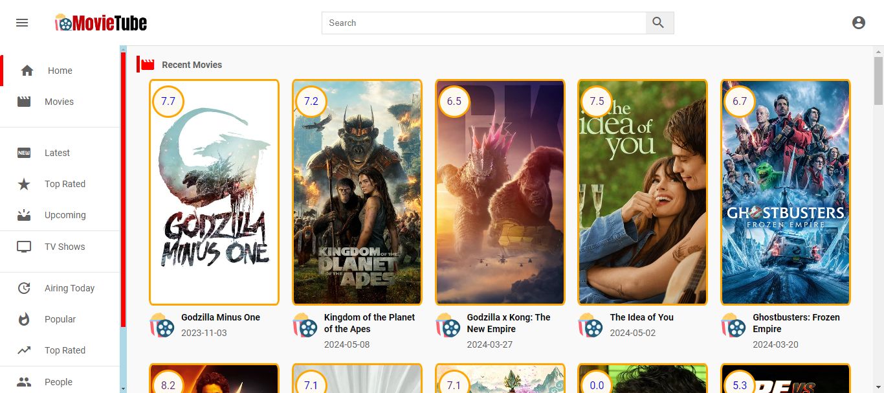The width and height of the screenshot is (884, 393).
Task: Click inside the Search input field
Action: click(483, 23)
